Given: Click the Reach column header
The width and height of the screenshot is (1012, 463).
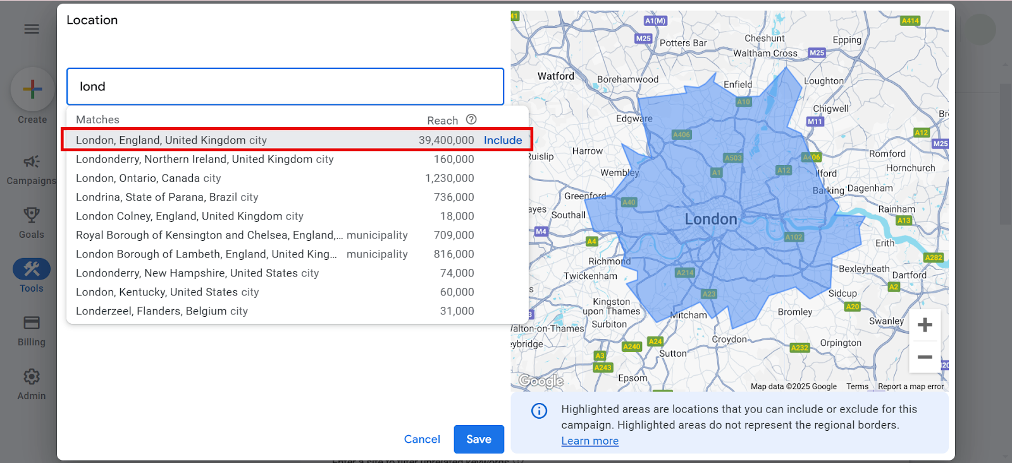Looking at the screenshot, I should click(442, 120).
